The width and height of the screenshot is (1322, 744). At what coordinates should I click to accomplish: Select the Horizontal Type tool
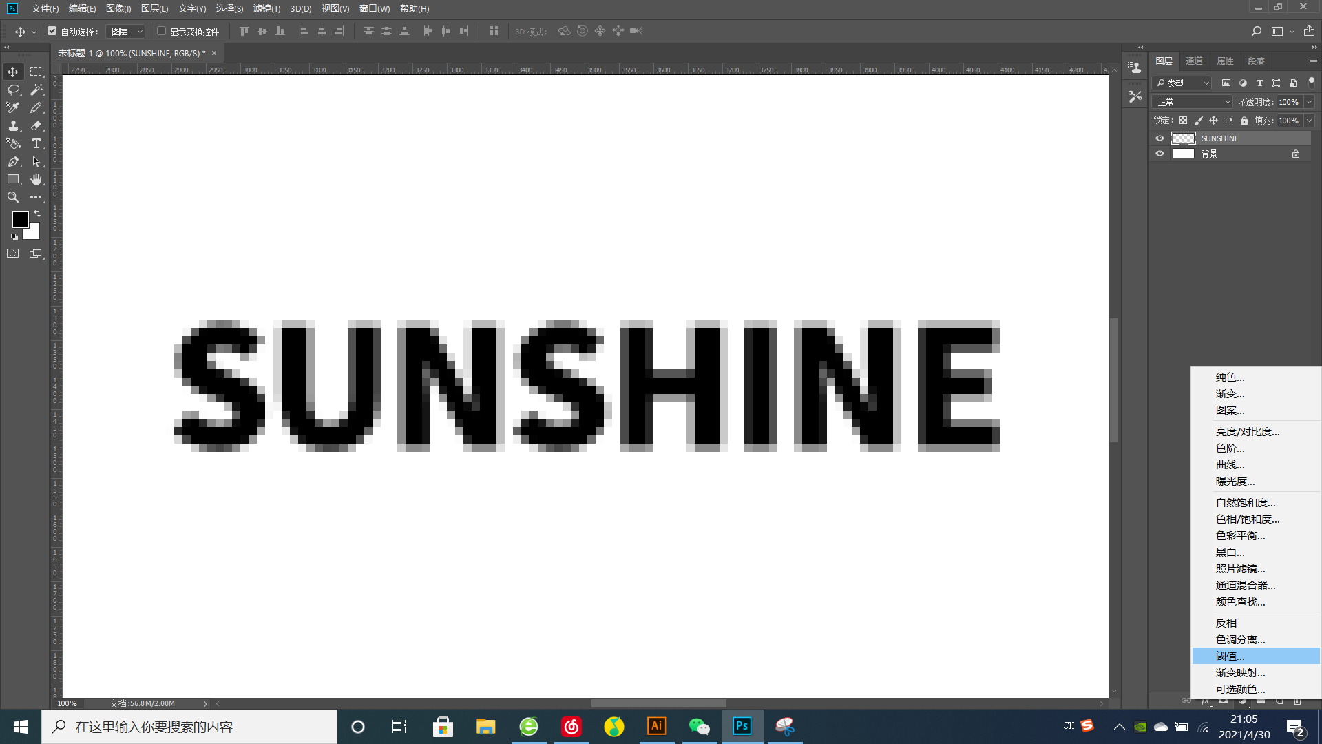pyautogui.click(x=36, y=143)
